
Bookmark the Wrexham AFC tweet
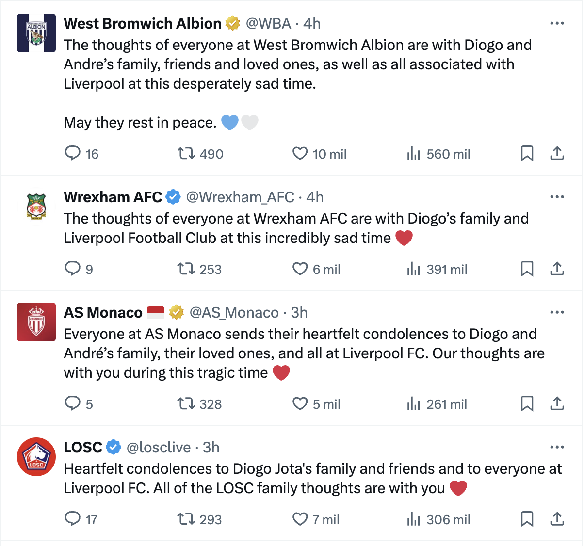click(x=527, y=269)
